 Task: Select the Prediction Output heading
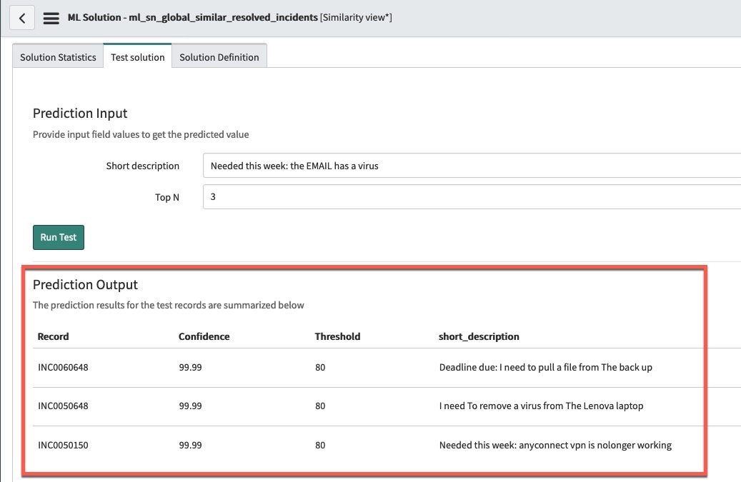click(x=85, y=284)
